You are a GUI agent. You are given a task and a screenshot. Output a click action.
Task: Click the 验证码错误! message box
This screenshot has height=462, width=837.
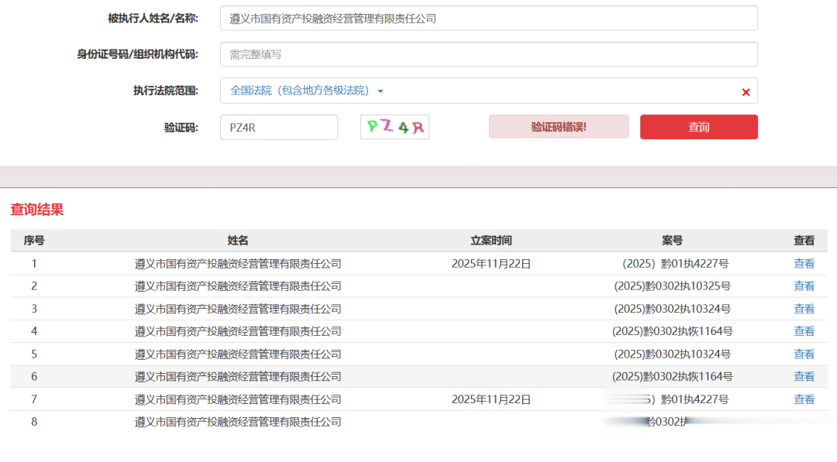pyautogui.click(x=558, y=127)
